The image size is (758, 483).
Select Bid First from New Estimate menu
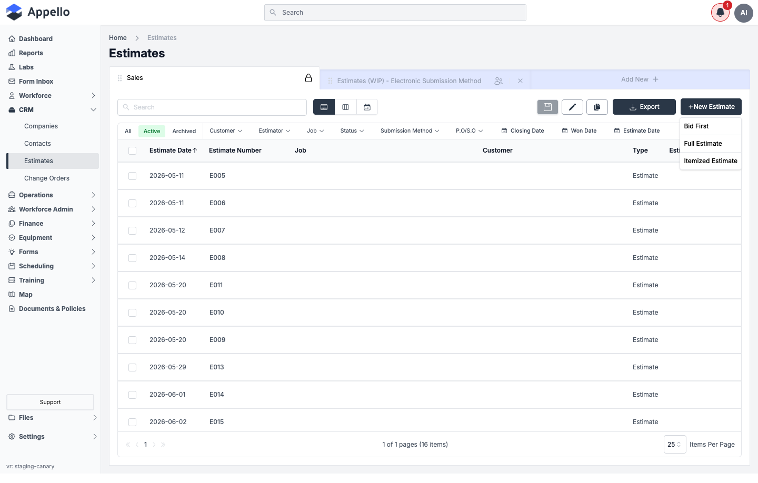(x=711, y=126)
